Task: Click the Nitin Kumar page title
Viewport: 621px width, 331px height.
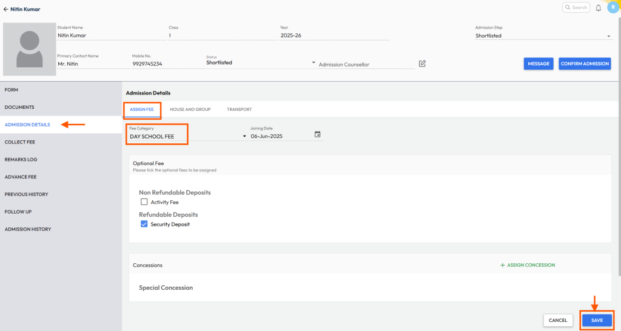Action: tap(25, 9)
